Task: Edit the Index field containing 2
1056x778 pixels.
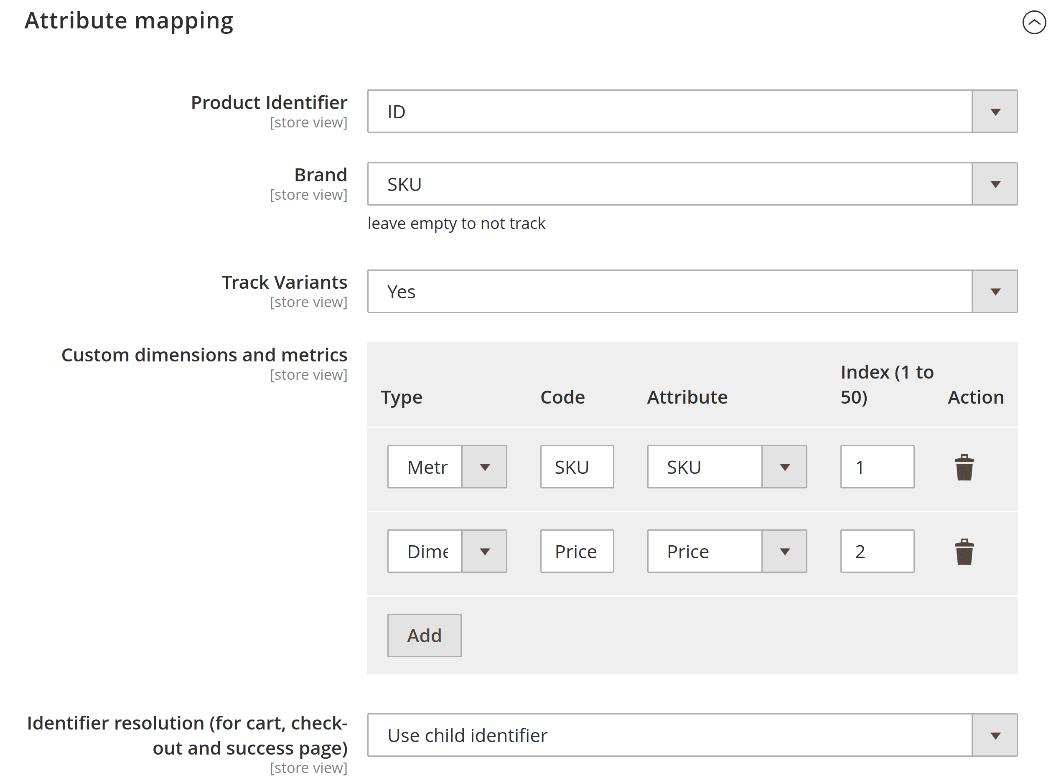Action: point(877,551)
